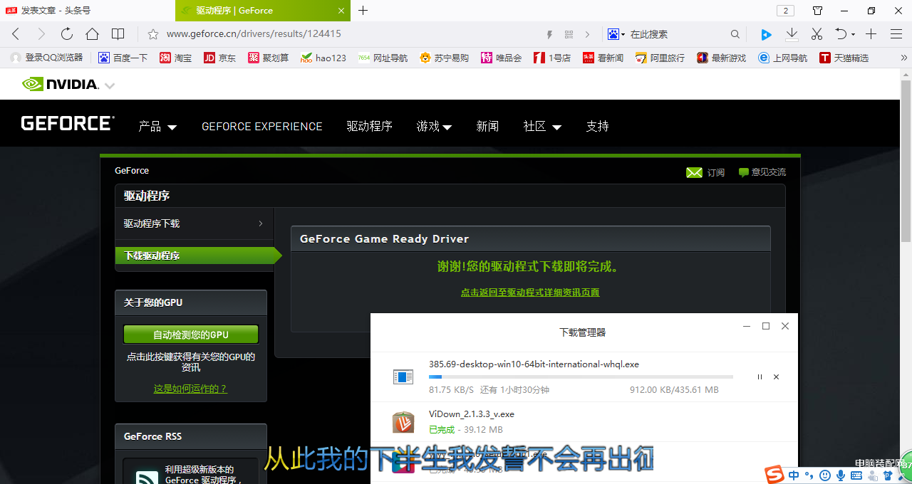Click Sogou voice input microphone

click(x=841, y=475)
